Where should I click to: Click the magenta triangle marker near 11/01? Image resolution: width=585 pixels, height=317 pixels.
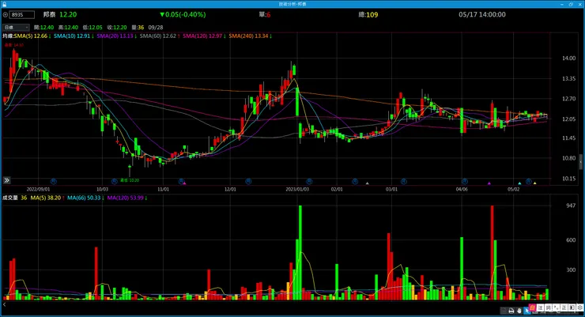[x=184, y=183]
